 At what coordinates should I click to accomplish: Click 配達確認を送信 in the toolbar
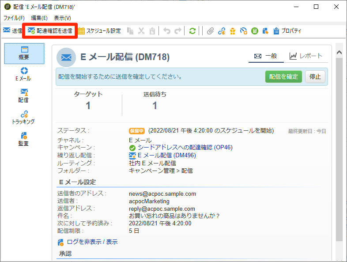(x=50, y=31)
